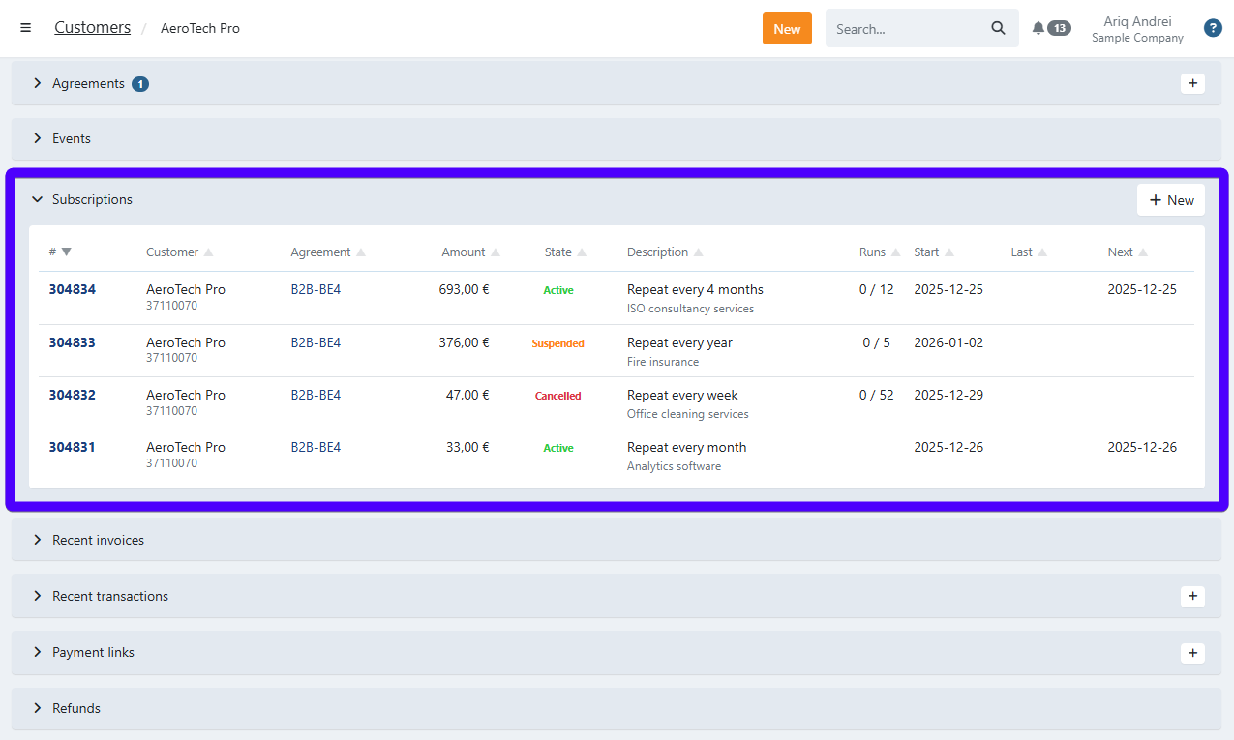The height and width of the screenshot is (740, 1234).
Task: Open the help question mark icon
Action: coord(1212,28)
